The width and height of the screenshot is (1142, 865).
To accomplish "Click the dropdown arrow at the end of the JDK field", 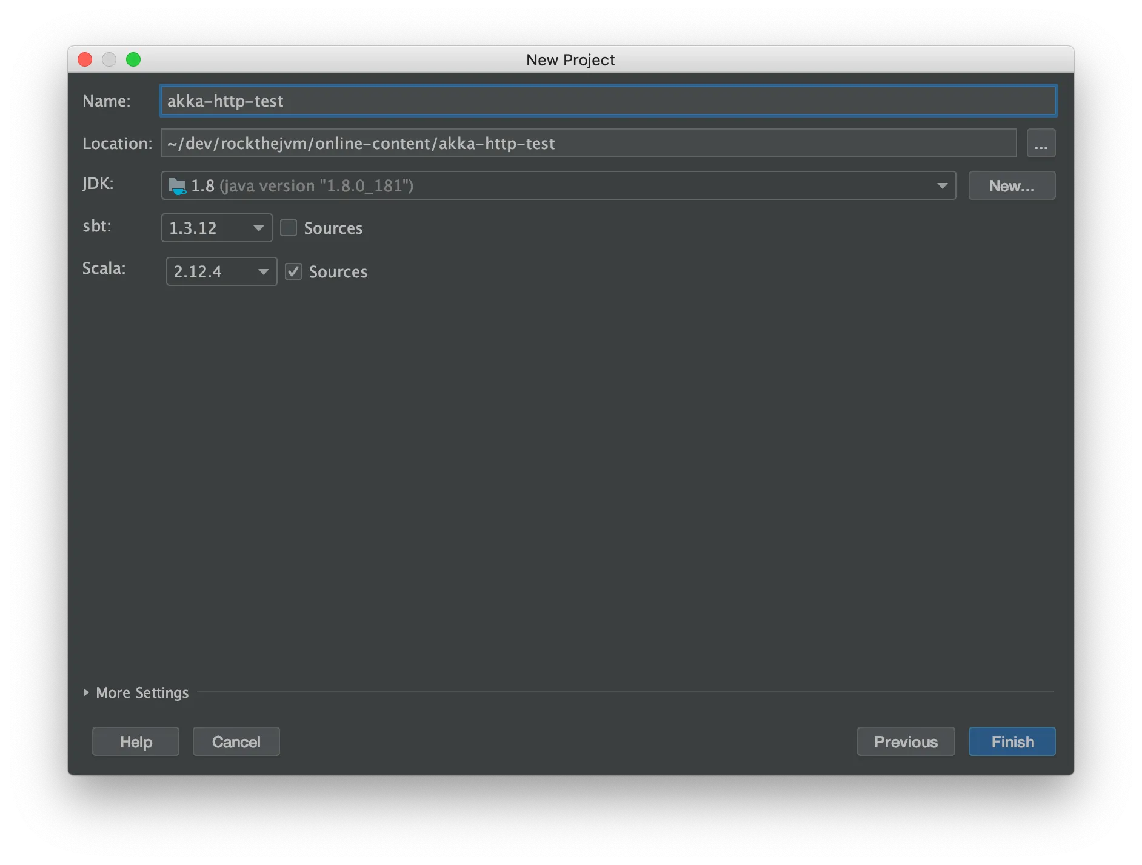I will click(941, 185).
